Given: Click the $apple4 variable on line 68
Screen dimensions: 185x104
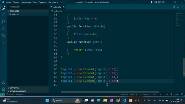Looking at the screenshot, I should [x=66, y=81].
